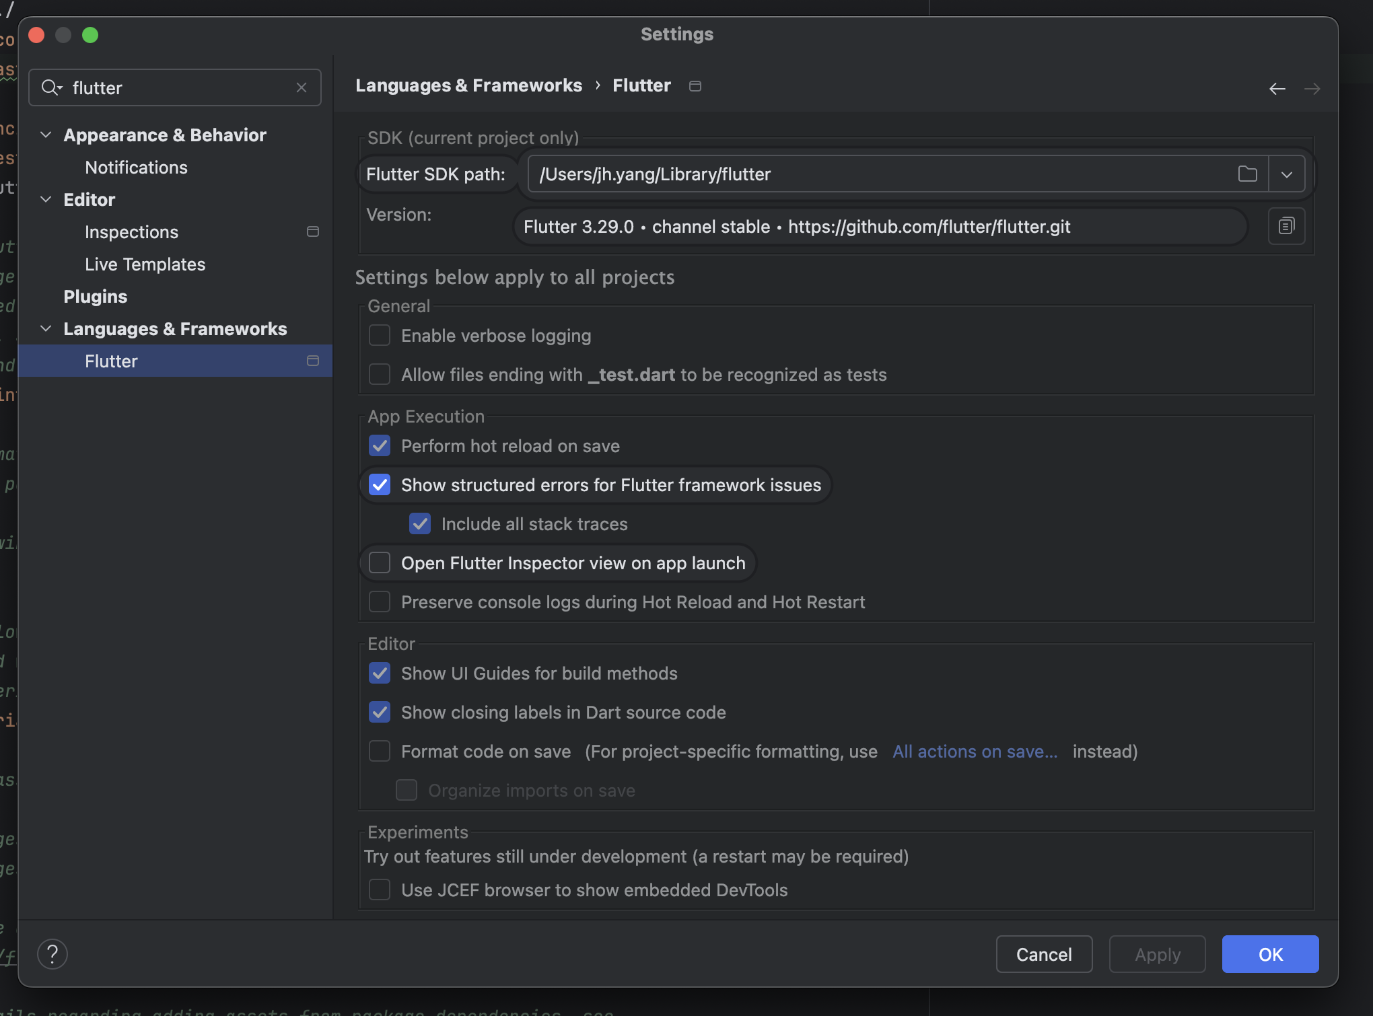Click the Apply button
This screenshot has height=1016, width=1373.
(x=1157, y=954)
